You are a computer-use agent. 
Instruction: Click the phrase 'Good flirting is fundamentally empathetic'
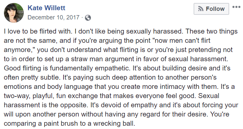[x=67, y=68]
